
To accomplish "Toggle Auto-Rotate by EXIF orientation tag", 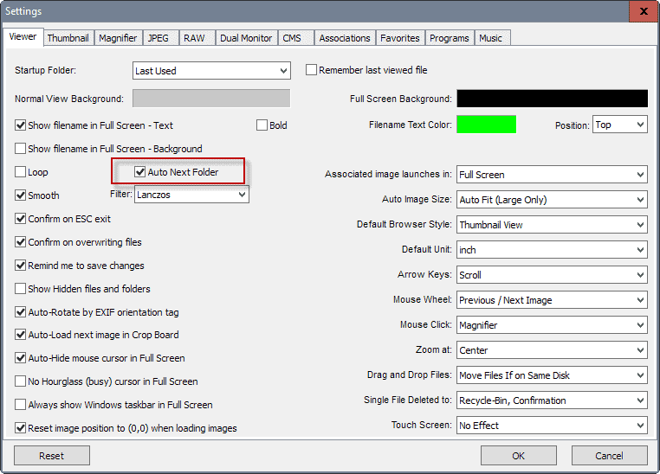I will coord(20,311).
